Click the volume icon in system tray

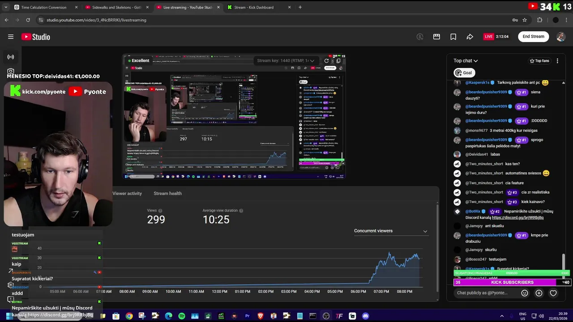[x=541, y=316]
